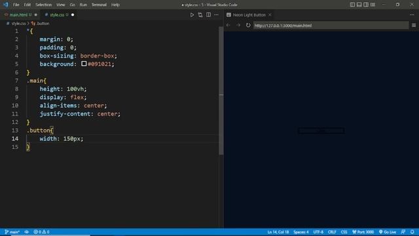The image size is (419, 236).
Task: Click the open changes icon in editor toolbar
Action: click(x=200, y=15)
